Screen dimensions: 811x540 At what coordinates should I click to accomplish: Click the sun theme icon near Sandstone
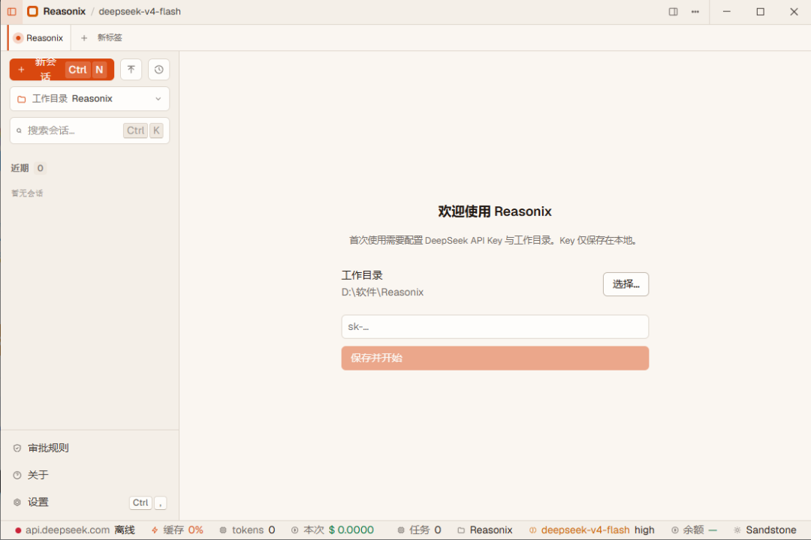737,530
